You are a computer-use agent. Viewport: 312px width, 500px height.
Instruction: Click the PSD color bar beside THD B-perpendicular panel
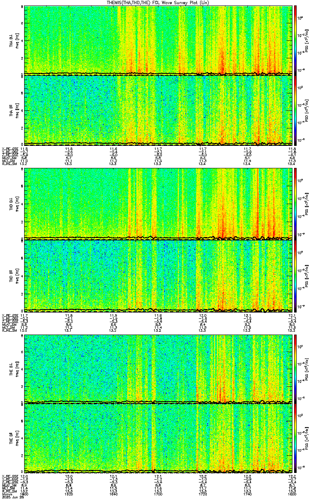coord(296,204)
